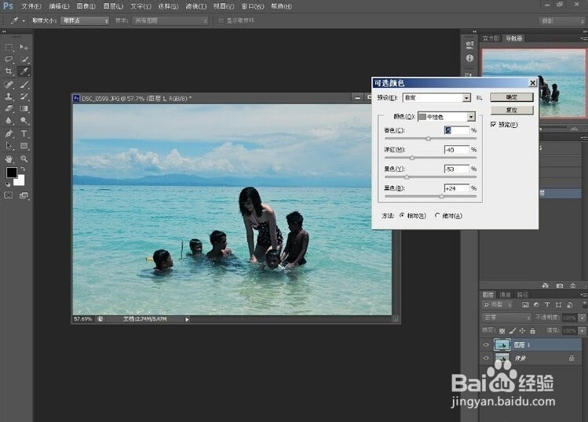Select the Gradient tool
This screenshot has width=588, height=422.
click(x=24, y=108)
